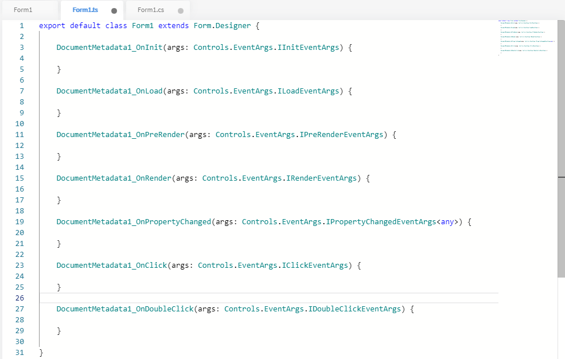
Task: Click the code minimap preview
Action: click(524, 37)
